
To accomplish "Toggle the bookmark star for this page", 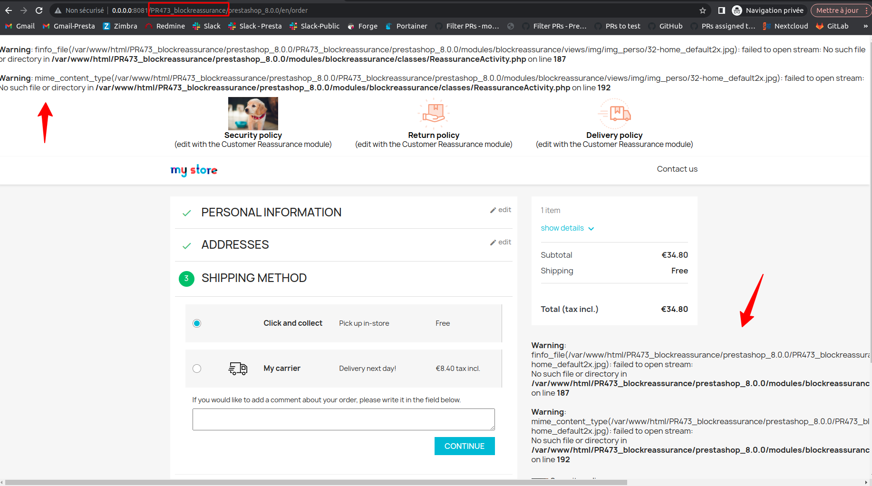I will click(702, 10).
